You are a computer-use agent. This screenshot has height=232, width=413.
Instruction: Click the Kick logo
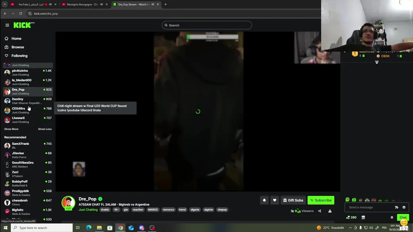click(24, 25)
